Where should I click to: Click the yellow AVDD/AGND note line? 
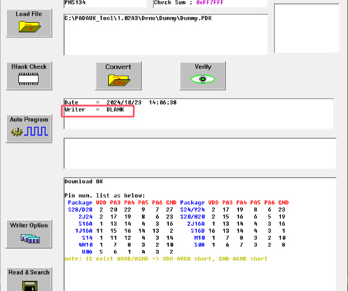click(x=166, y=259)
